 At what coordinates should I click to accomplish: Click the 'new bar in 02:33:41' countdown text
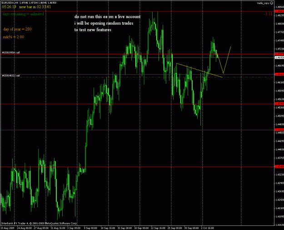(x=35, y=7)
